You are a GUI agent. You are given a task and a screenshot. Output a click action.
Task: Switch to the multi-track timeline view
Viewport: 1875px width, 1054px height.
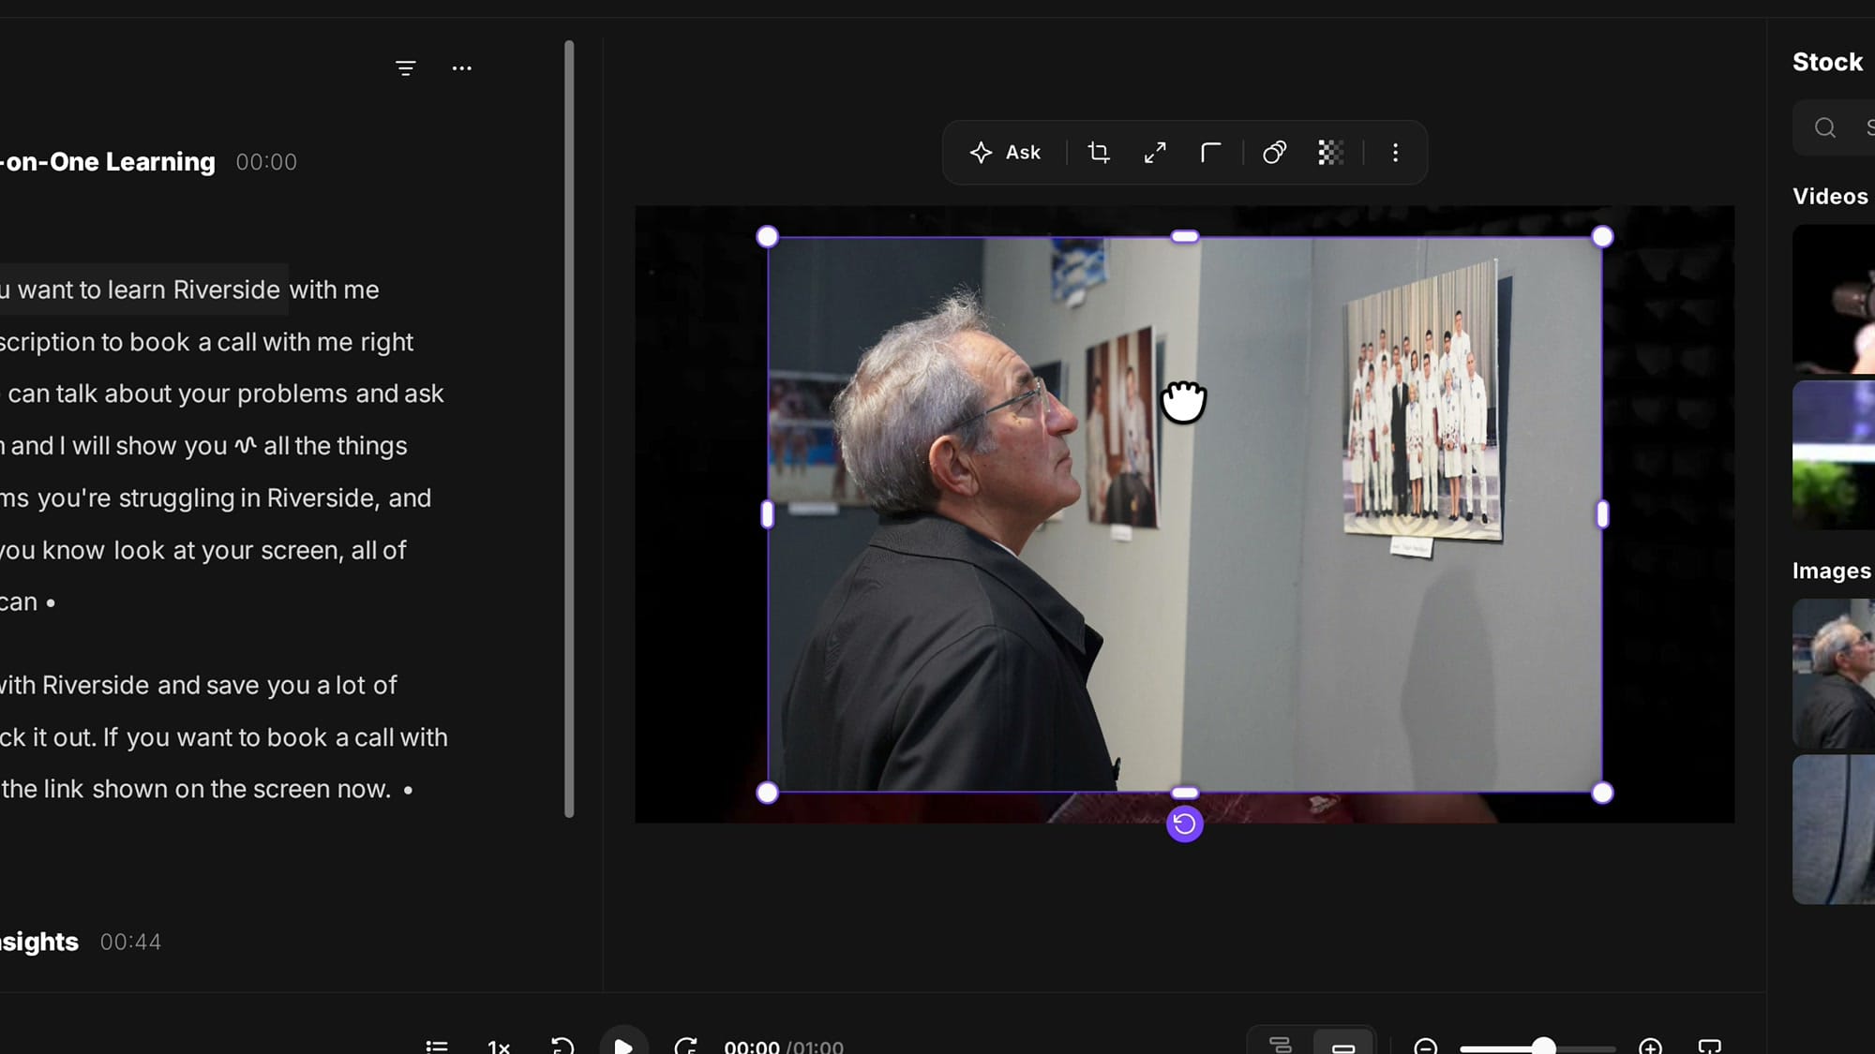(1281, 1045)
